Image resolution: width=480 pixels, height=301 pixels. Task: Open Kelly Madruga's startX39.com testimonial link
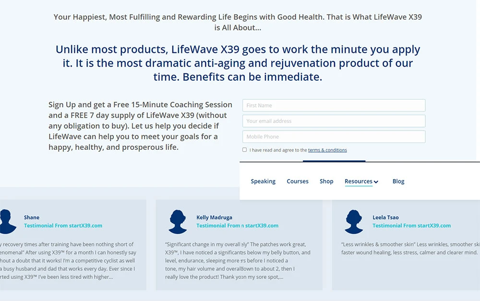tap(237, 226)
